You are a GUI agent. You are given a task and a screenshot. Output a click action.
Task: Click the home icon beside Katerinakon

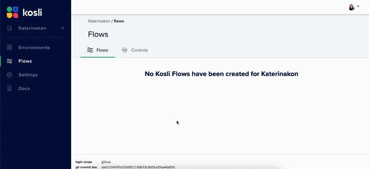coord(10,28)
